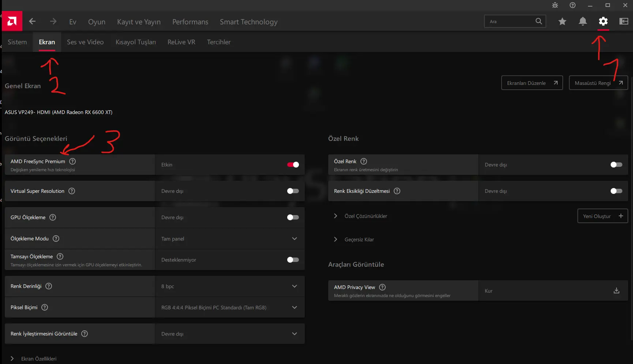The width and height of the screenshot is (633, 364).
Task: Open the Kısayol Tuşları tab
Action: (136, 42)
